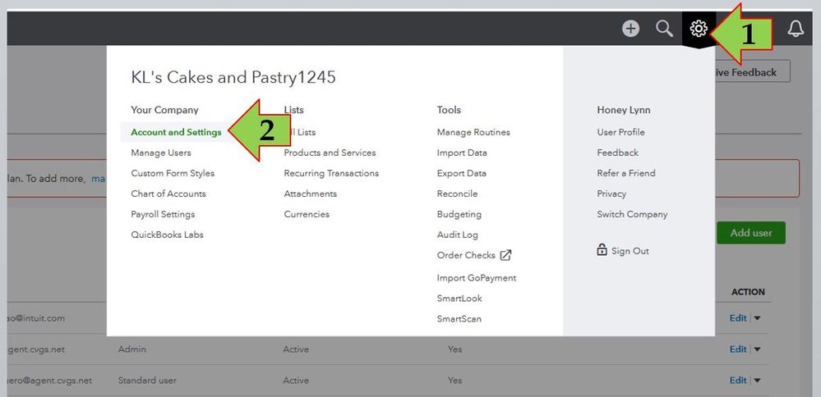Select Manage Users menu item
This screenshot has height=397, width=821.
[161, 153]
